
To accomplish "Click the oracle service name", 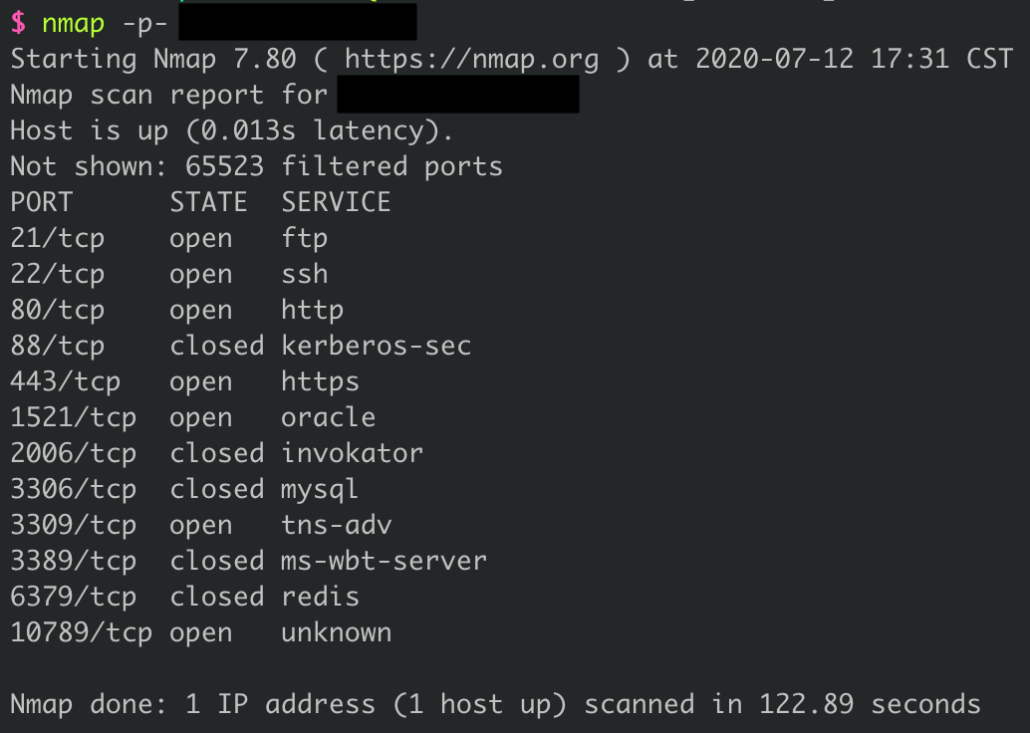I will point(329,417).
